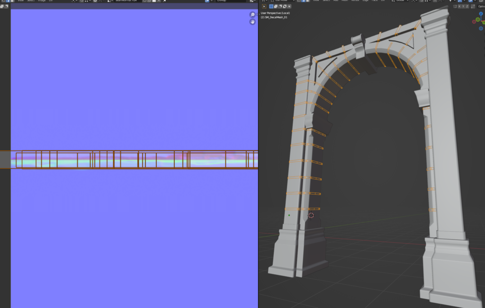Click the 3D cursor in the viewport
The image size is (485, 308).
tap(311, 215)
